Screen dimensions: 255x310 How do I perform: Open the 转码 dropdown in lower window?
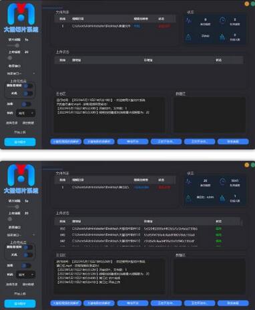click(26, 275)
